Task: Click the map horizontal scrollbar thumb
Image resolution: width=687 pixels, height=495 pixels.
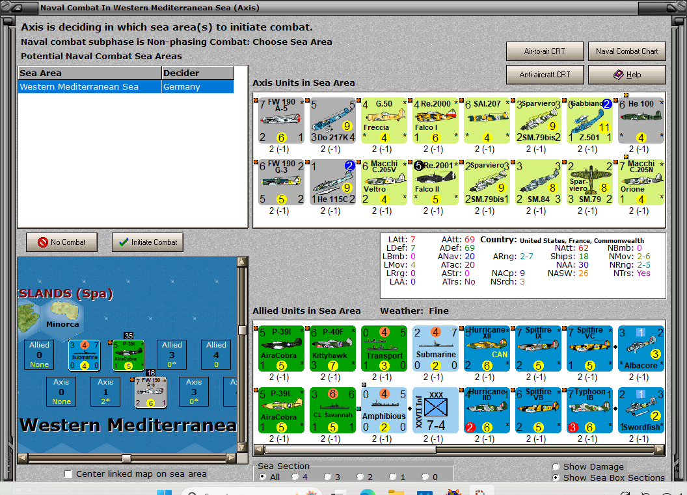Action: [126, 458]
